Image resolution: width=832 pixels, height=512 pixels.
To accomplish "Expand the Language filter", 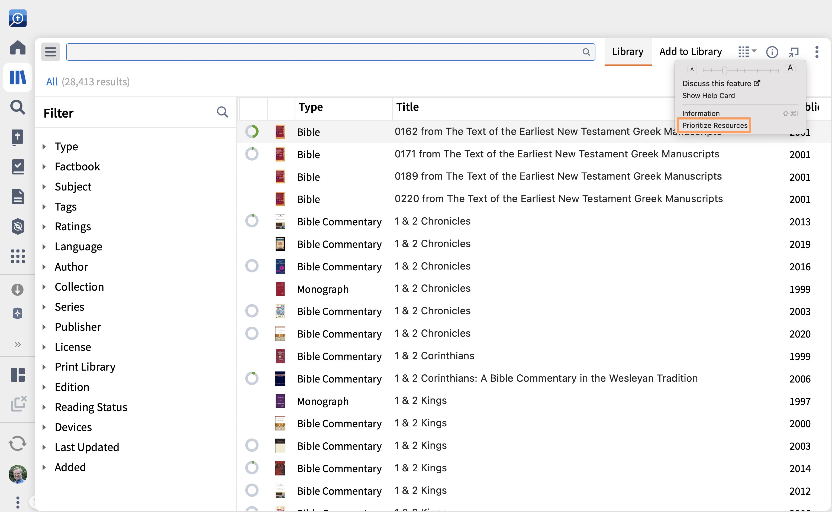I will tap(44, 247).
